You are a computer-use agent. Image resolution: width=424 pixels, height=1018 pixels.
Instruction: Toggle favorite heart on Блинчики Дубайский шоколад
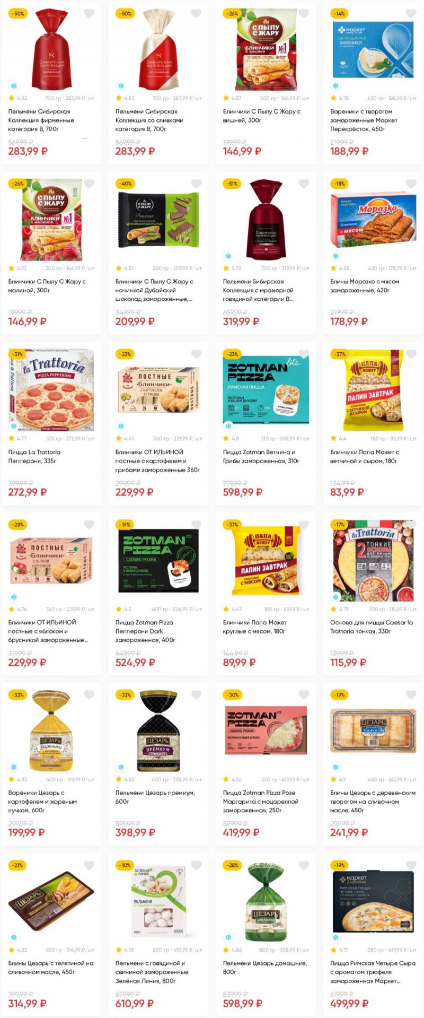point(196,184)
